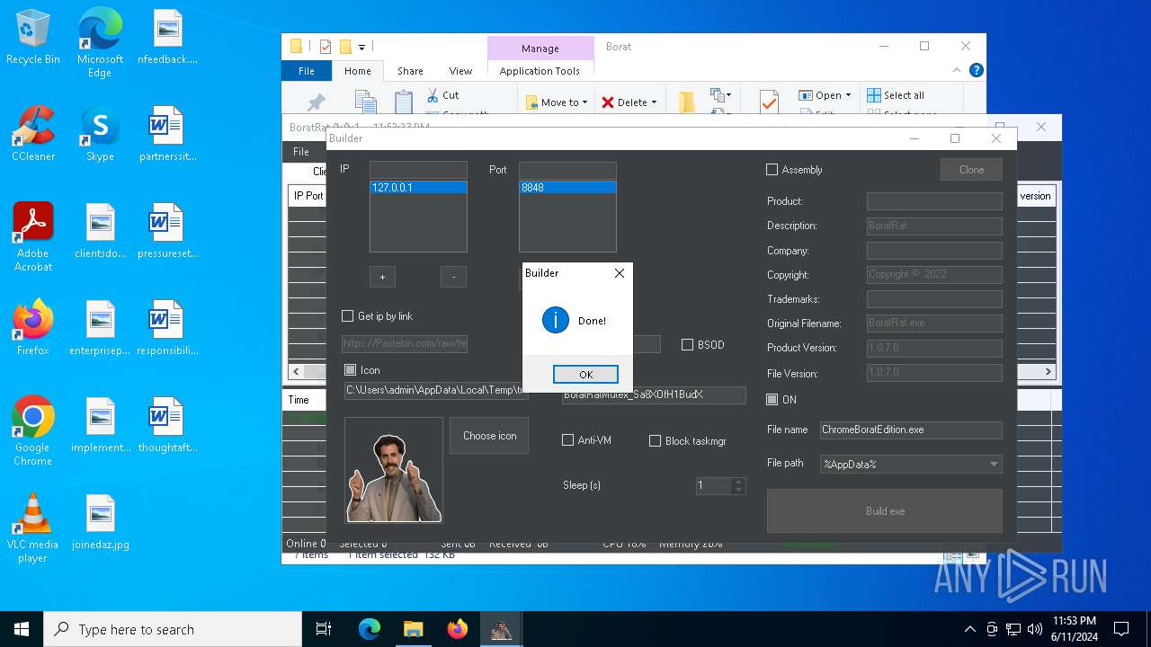Select 127.0.0.1 in the IP list
Viewport: 1151px width, 647px height.
pyautogui.click(x=418, y=188)
